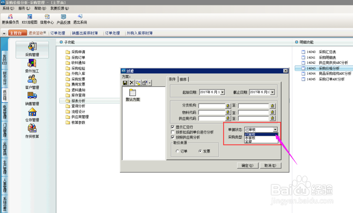Switch to the 排序 tab

click(x=183, y=79)
